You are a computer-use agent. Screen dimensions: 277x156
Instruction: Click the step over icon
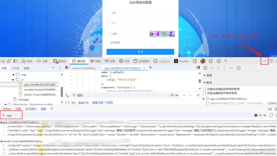212,68
